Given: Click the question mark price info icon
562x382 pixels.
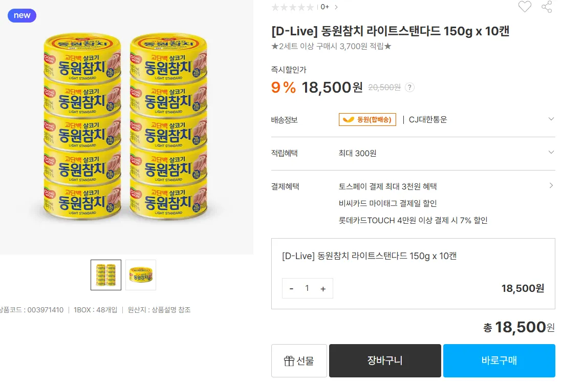Looking at the screenshot, I should click(409, 88).
